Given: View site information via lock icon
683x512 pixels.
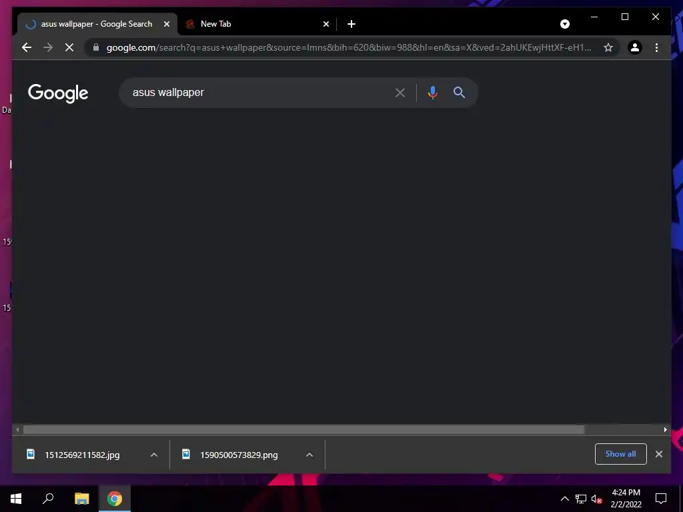Looking at the screenshot, I should [x=96, y=47].
